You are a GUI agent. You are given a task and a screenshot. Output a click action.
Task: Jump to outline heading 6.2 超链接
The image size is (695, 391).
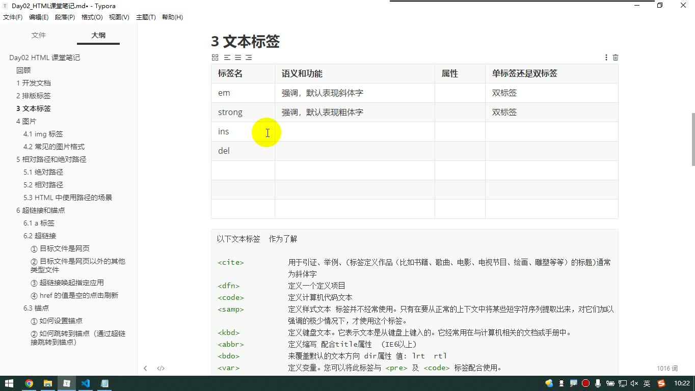tap(40, 236)
